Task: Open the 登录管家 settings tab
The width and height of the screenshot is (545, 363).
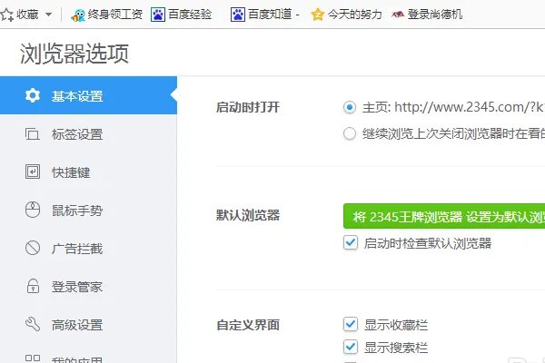Action: 88,287
